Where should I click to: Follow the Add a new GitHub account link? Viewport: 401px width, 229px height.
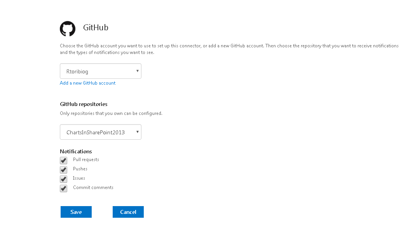click(x=87, y=83)
